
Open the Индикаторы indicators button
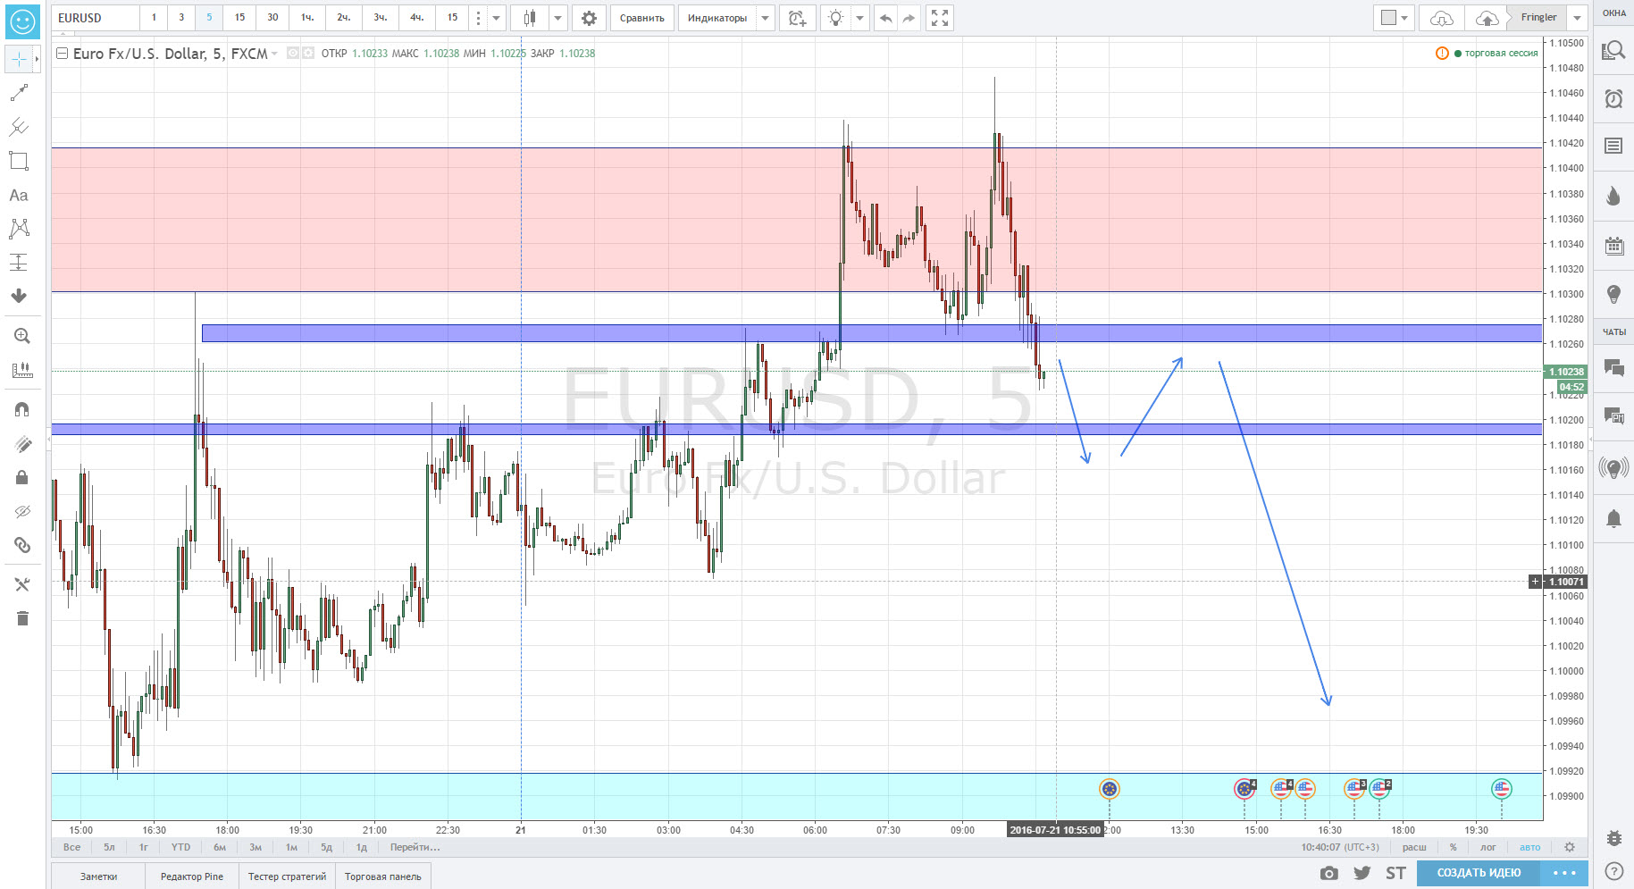[x=717, y=18]
